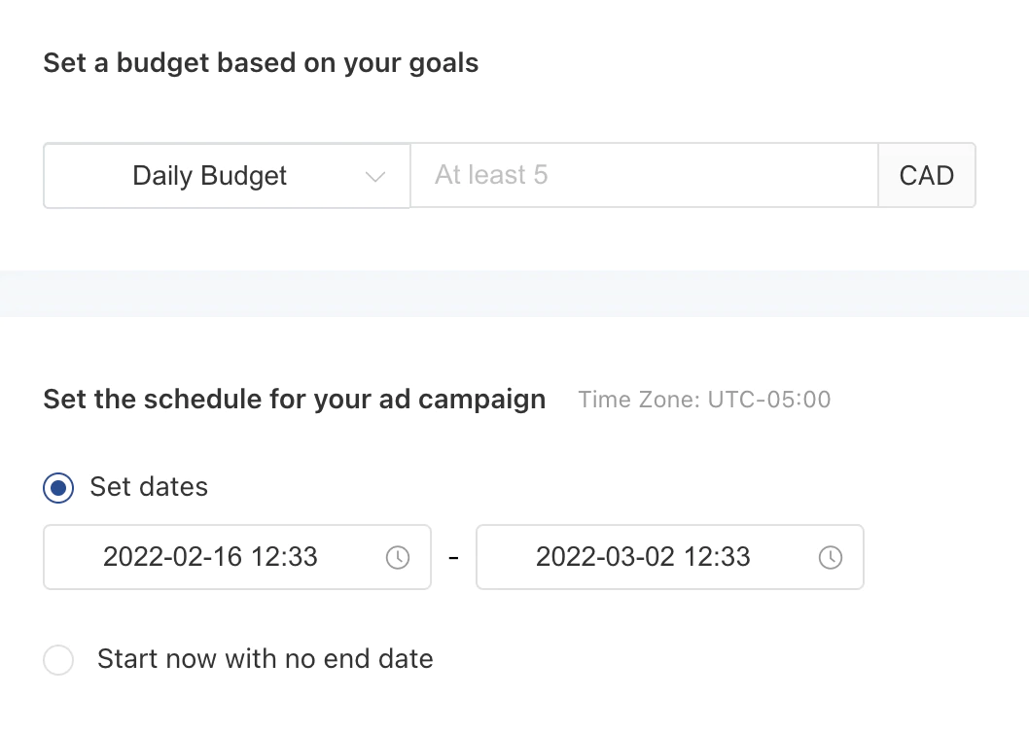The width and height of the screenshot is (1029, 733).
Task: Click the 12:33 time in end date field
Action: pos(718,557)
